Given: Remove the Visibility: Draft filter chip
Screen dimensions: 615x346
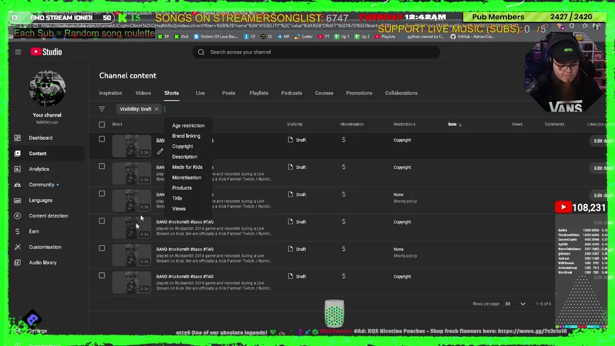Looking at the screenshot, I should (x=156, y=109).
